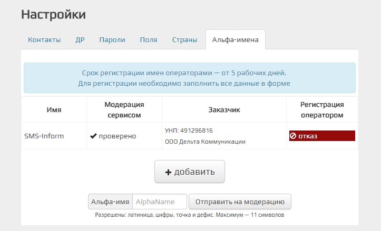Click the checkmark icon beside проверено
Screen dimensions: 381x231
click(93, 136)
